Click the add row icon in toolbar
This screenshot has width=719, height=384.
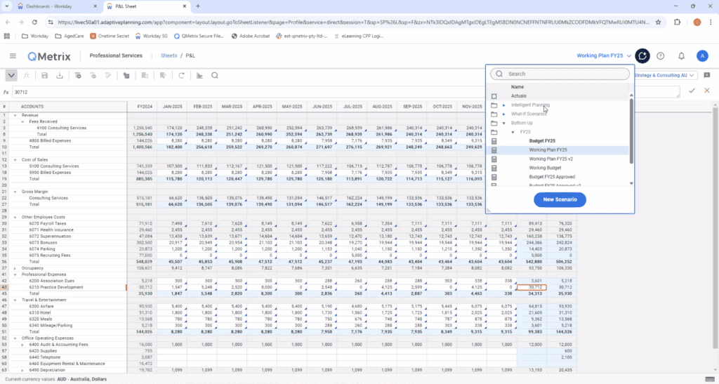point(78,76)
